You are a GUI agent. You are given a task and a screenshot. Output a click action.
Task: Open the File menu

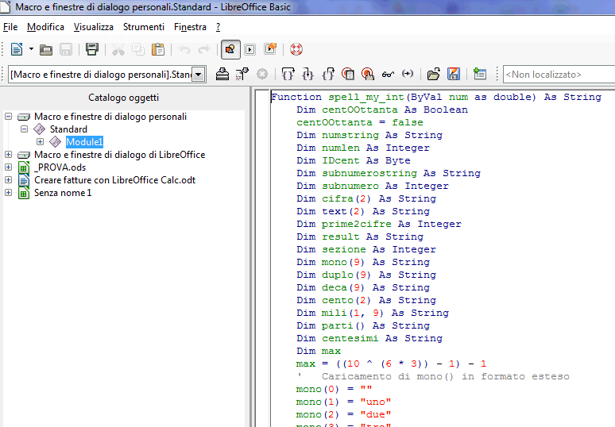point(10,27)
